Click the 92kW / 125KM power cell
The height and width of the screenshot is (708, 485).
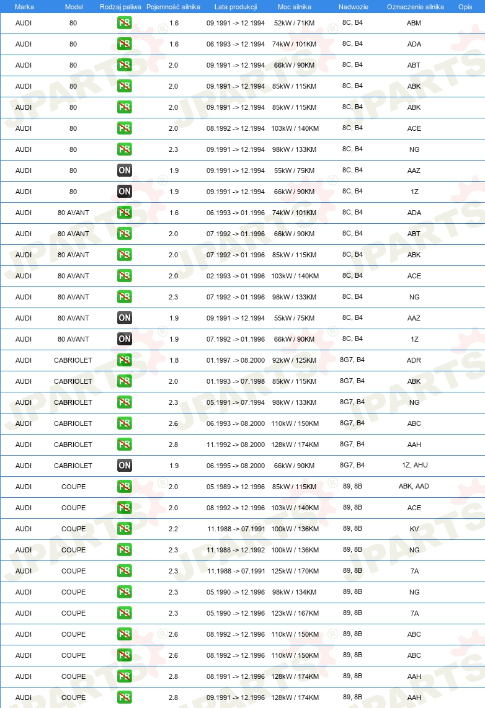click(295, 360)
